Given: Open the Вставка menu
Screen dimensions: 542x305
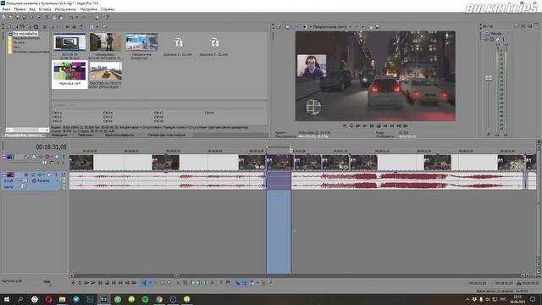Looking at the screenshot, I should tap(45, 9).
